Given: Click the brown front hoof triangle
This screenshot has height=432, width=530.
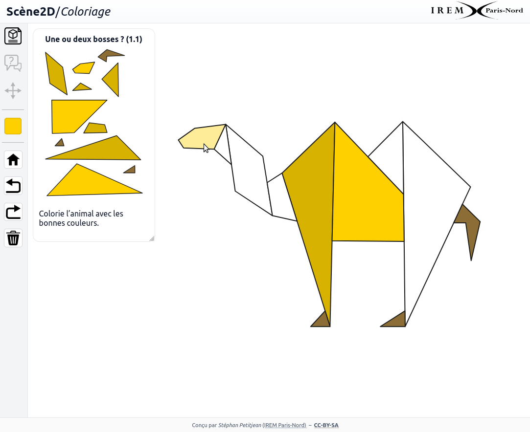Looking at the screenshot, I should (322, 321).
